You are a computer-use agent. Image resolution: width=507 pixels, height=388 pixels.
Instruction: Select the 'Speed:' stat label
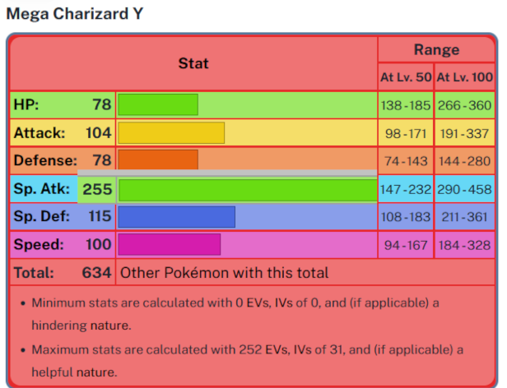[39, 244]
